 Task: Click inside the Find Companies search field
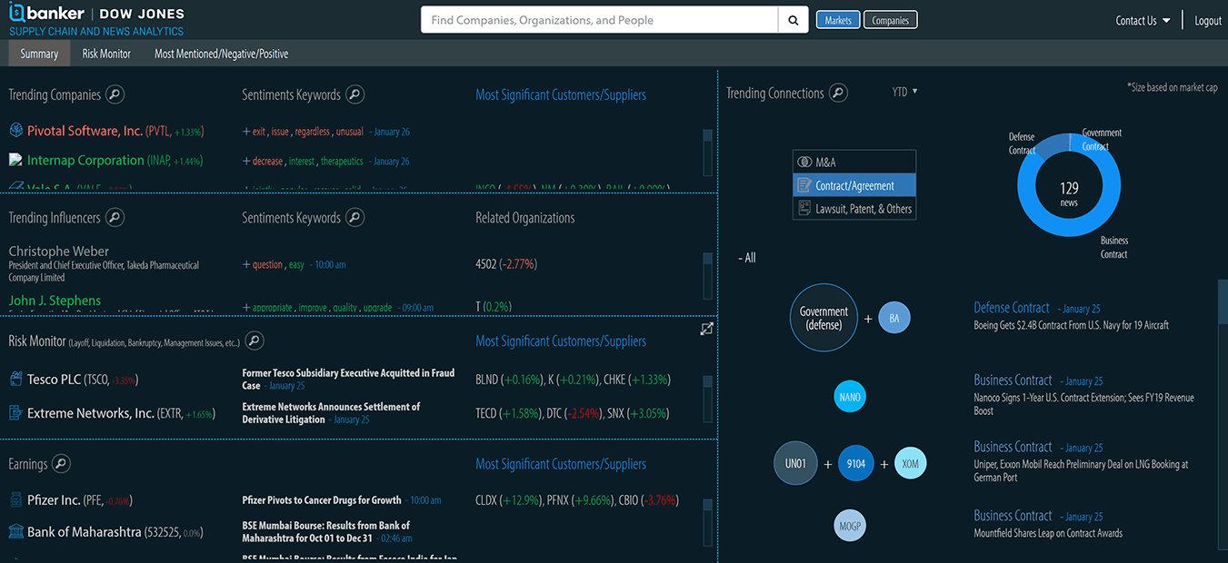pyautogui.click(x=599, y=20)
